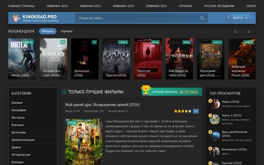Viewport: 264px width, 165px height.
Task: Click the search magnifier icon
Action: point(202,18)
